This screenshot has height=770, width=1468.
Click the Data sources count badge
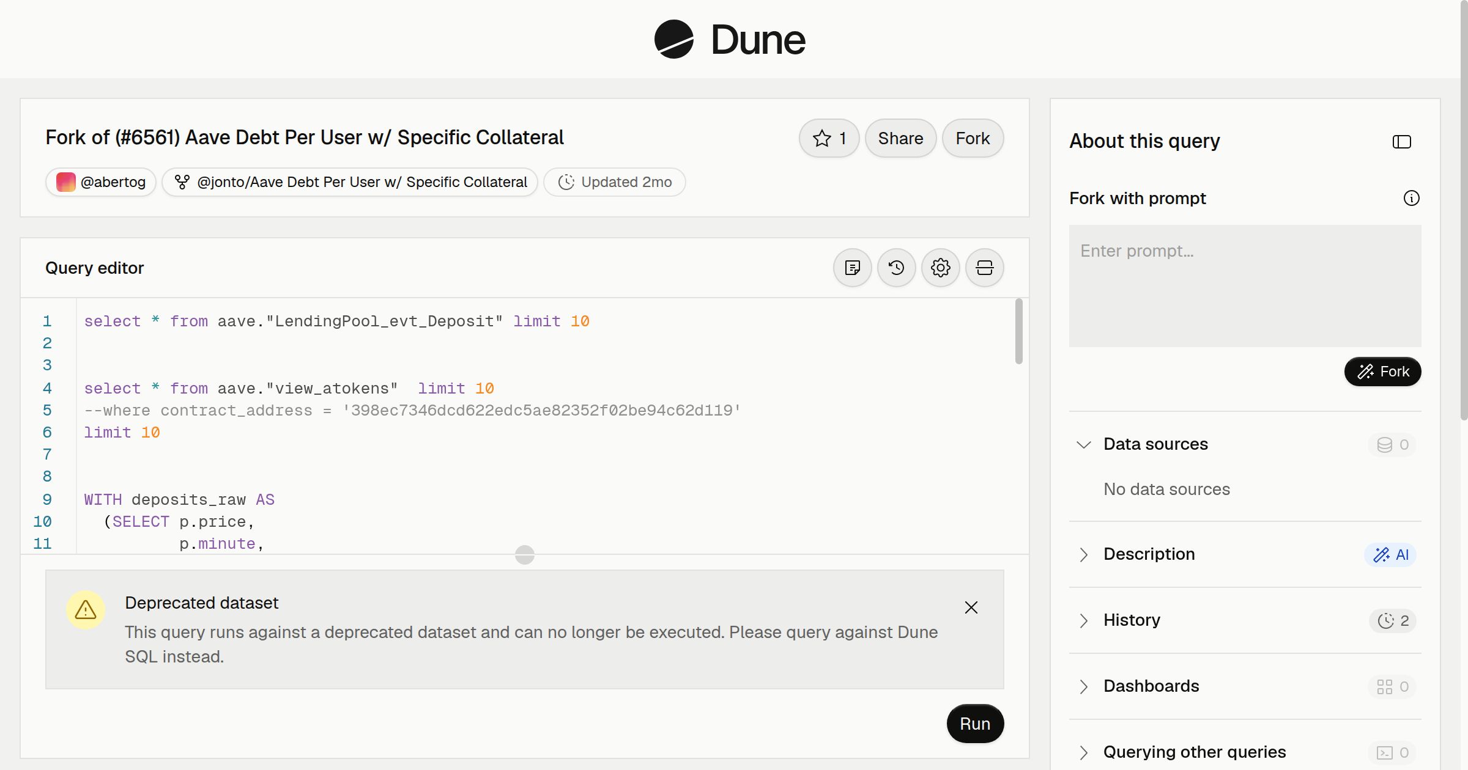click(x=1392, y=445)
